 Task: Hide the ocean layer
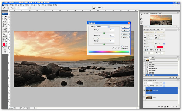pos(144,97)
